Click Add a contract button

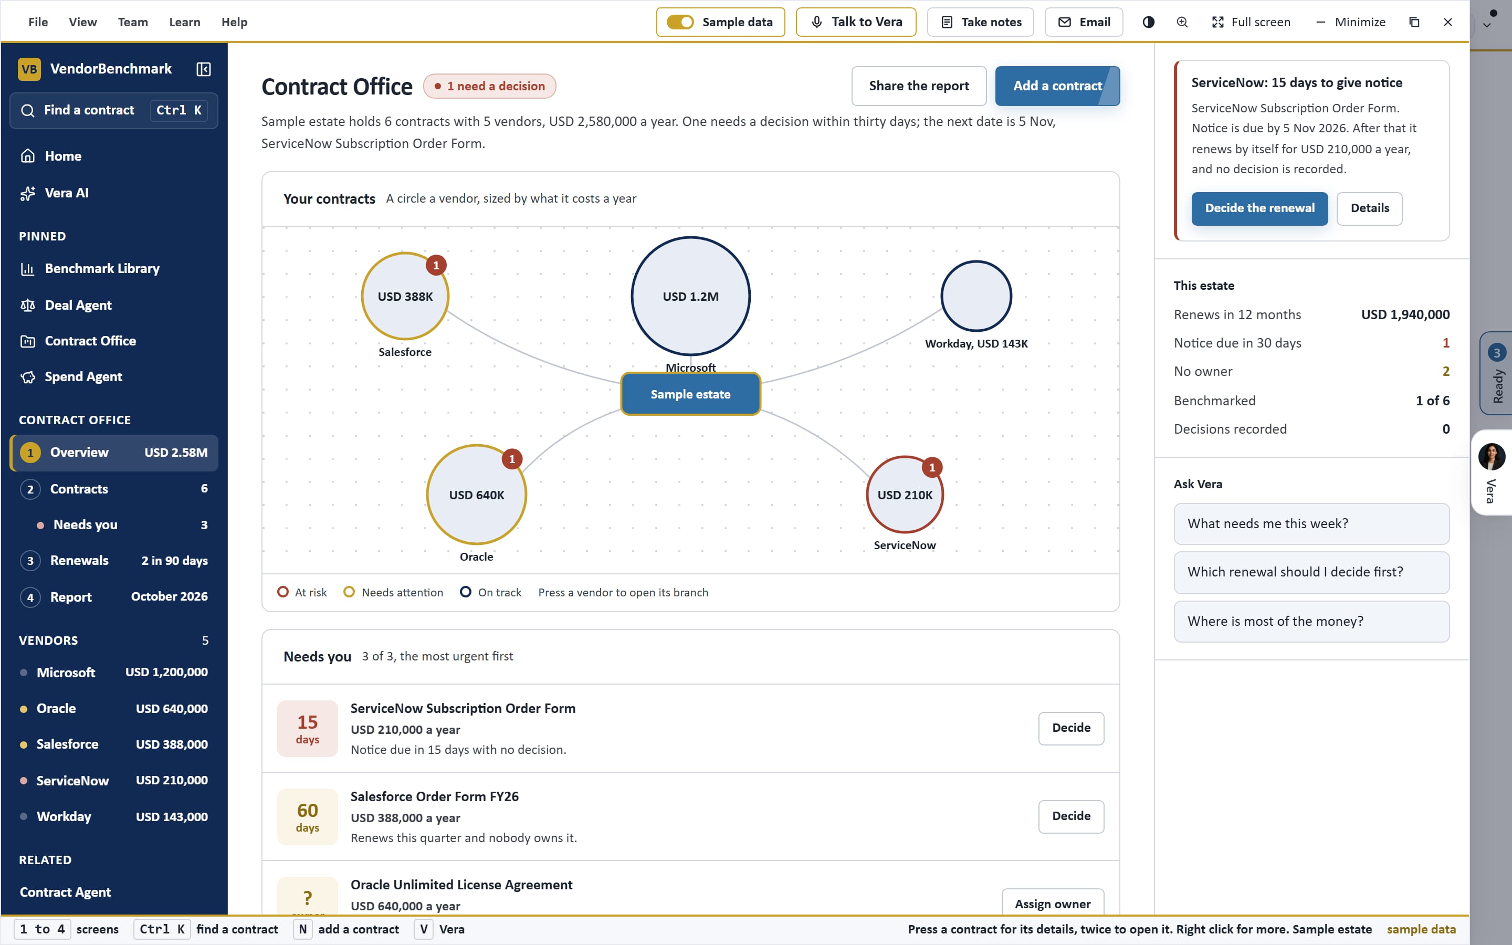(1057, 86)
